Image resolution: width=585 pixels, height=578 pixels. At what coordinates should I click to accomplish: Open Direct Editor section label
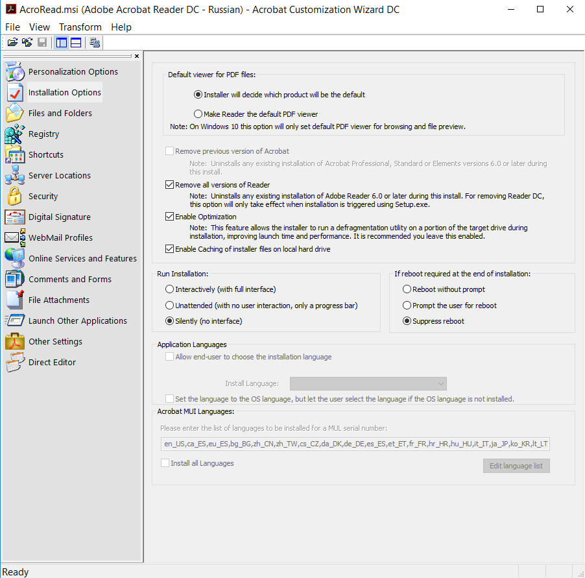(x=53, y=363)
